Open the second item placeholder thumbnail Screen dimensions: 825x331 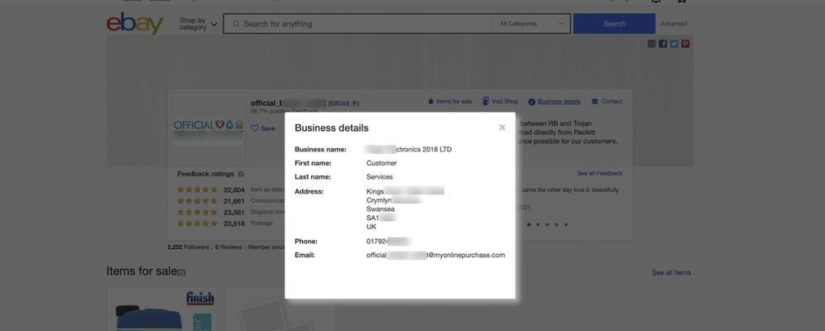pyautogui.click(x=282, y=309)
